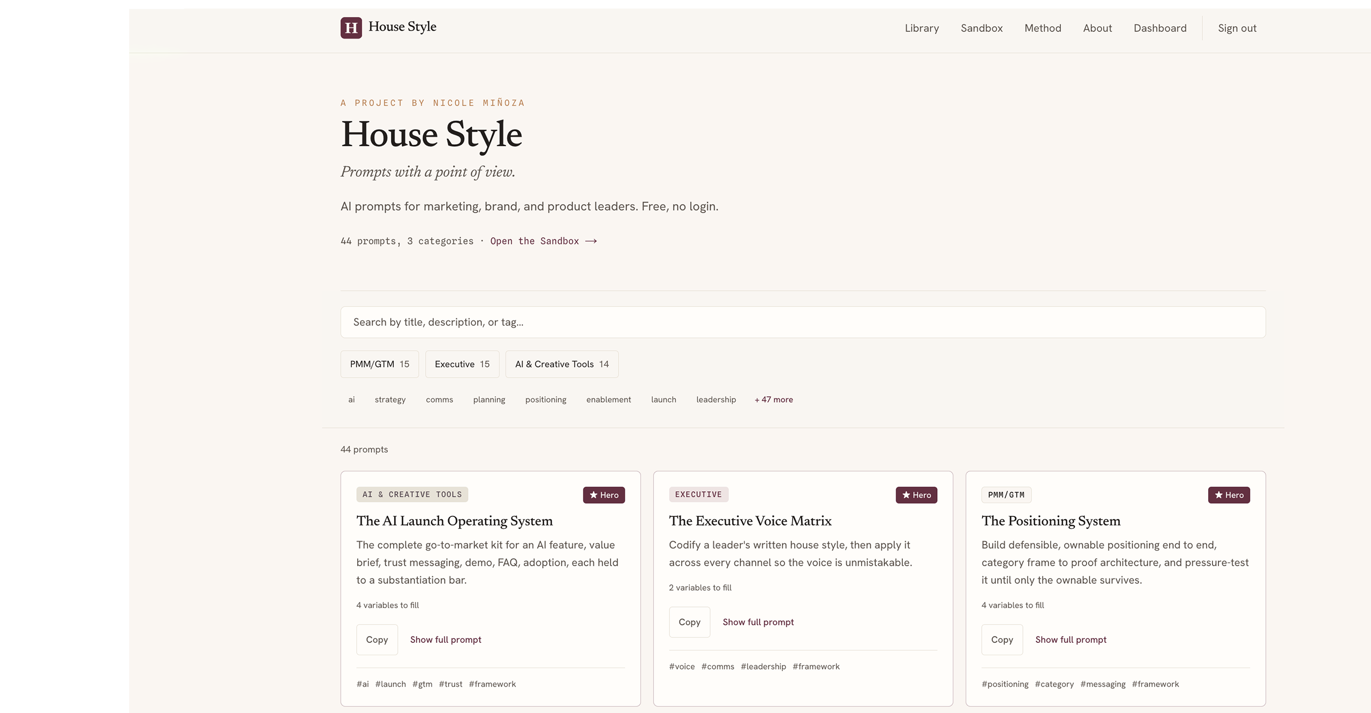The image size is (1371, 713).
Task: Click the #ai hashtag on AI Launch card
Action: (363, 684)
